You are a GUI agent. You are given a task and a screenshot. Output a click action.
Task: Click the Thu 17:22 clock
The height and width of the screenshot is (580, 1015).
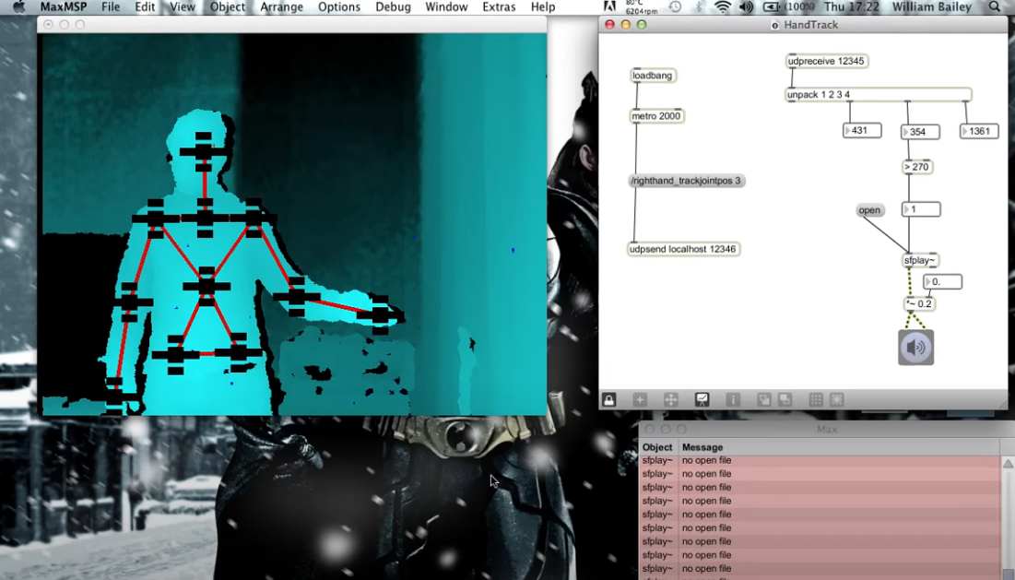852,7
